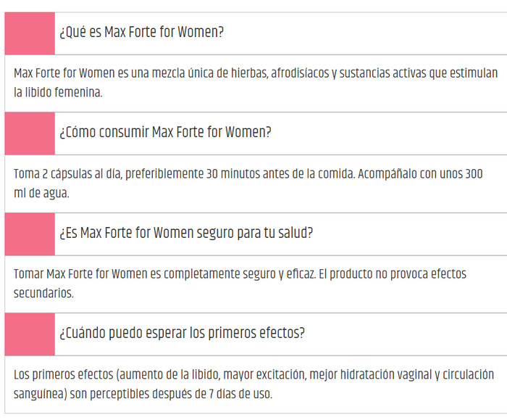Click the text 'ml de agua.'
This screenshot has width=507, height=420.
point(41,193)
